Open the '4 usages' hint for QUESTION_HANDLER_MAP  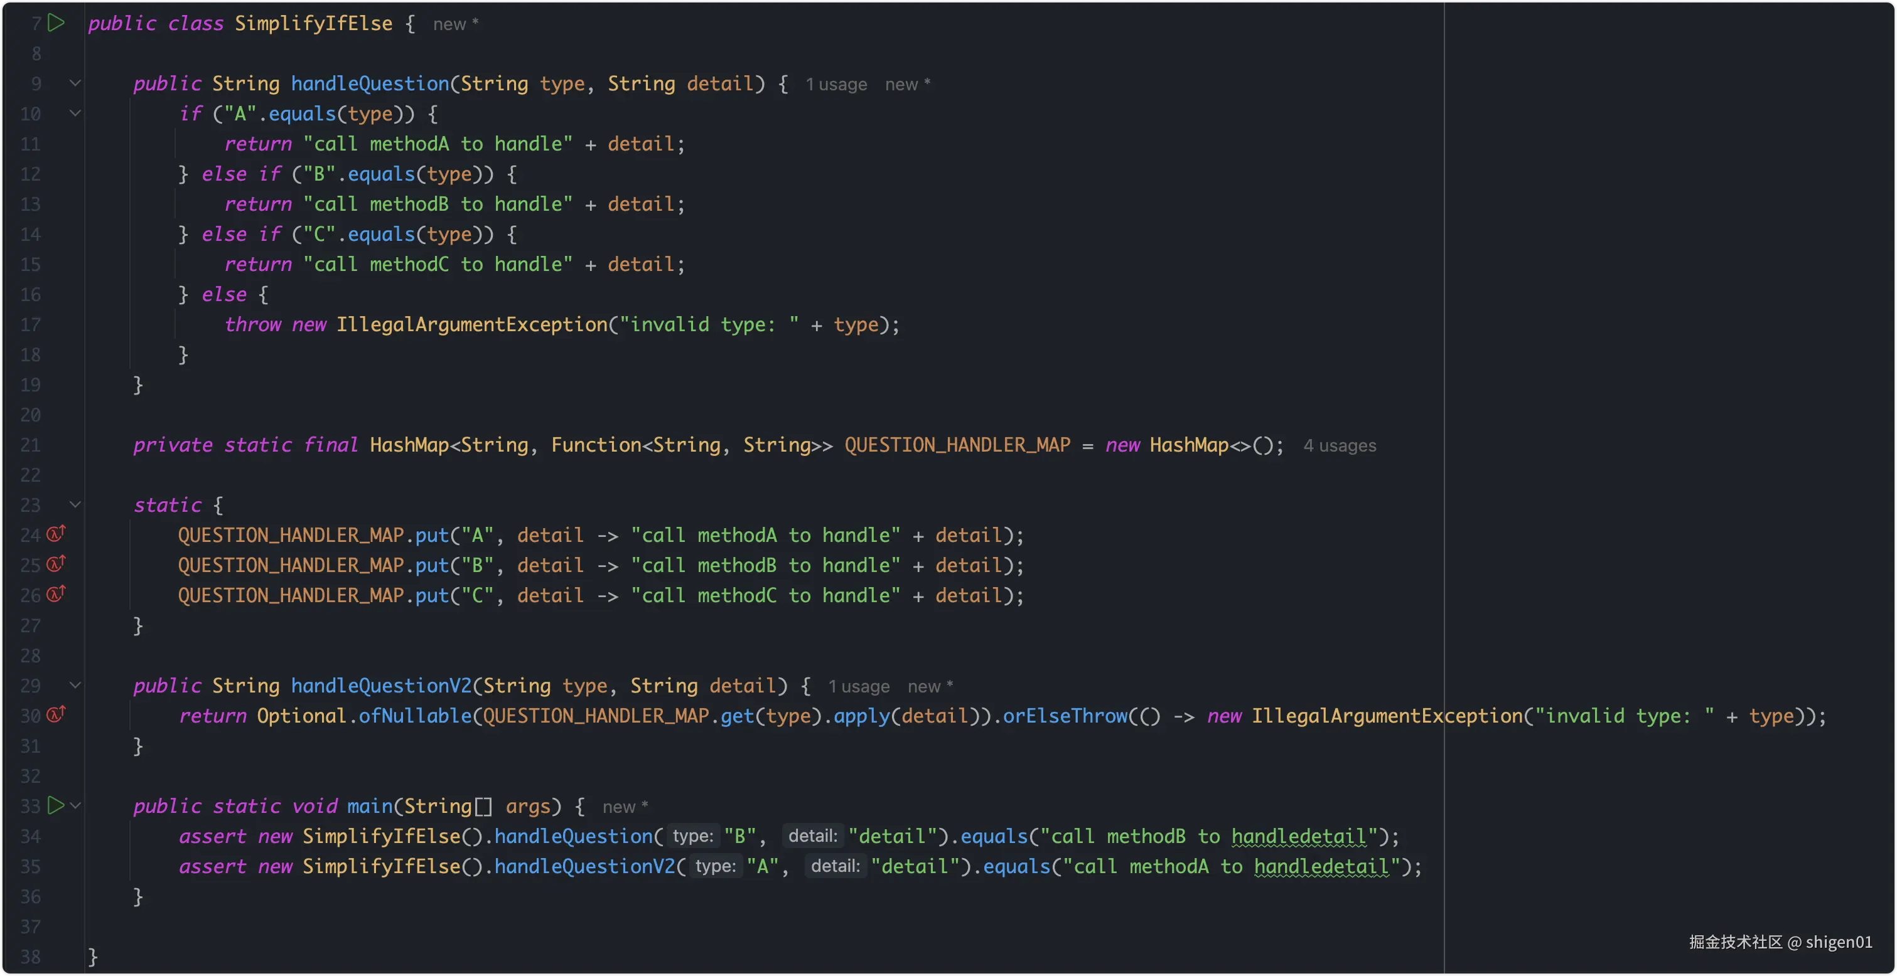pyautogui.click(x=1339, y=446)
